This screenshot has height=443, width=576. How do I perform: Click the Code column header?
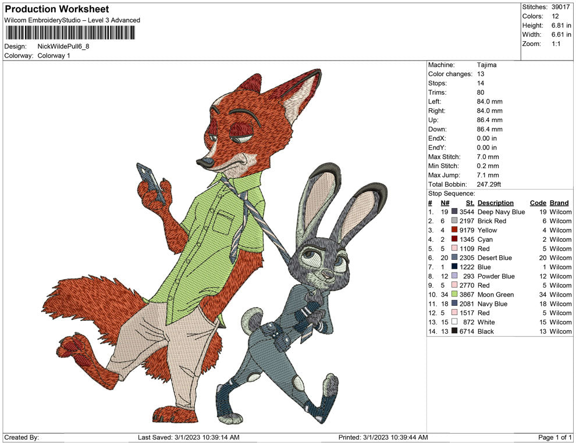point(538,202)
